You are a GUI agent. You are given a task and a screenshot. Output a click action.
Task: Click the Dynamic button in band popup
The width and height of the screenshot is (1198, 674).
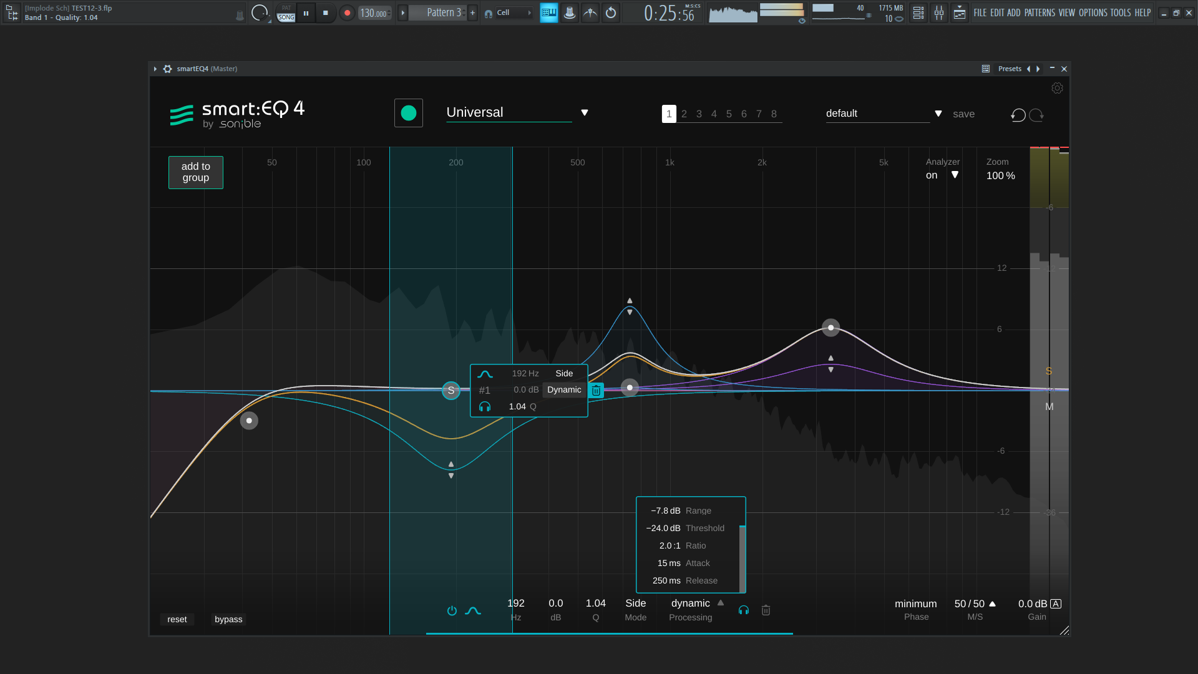coord(564,389)
